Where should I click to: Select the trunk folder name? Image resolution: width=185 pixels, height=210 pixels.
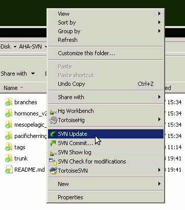21,158
